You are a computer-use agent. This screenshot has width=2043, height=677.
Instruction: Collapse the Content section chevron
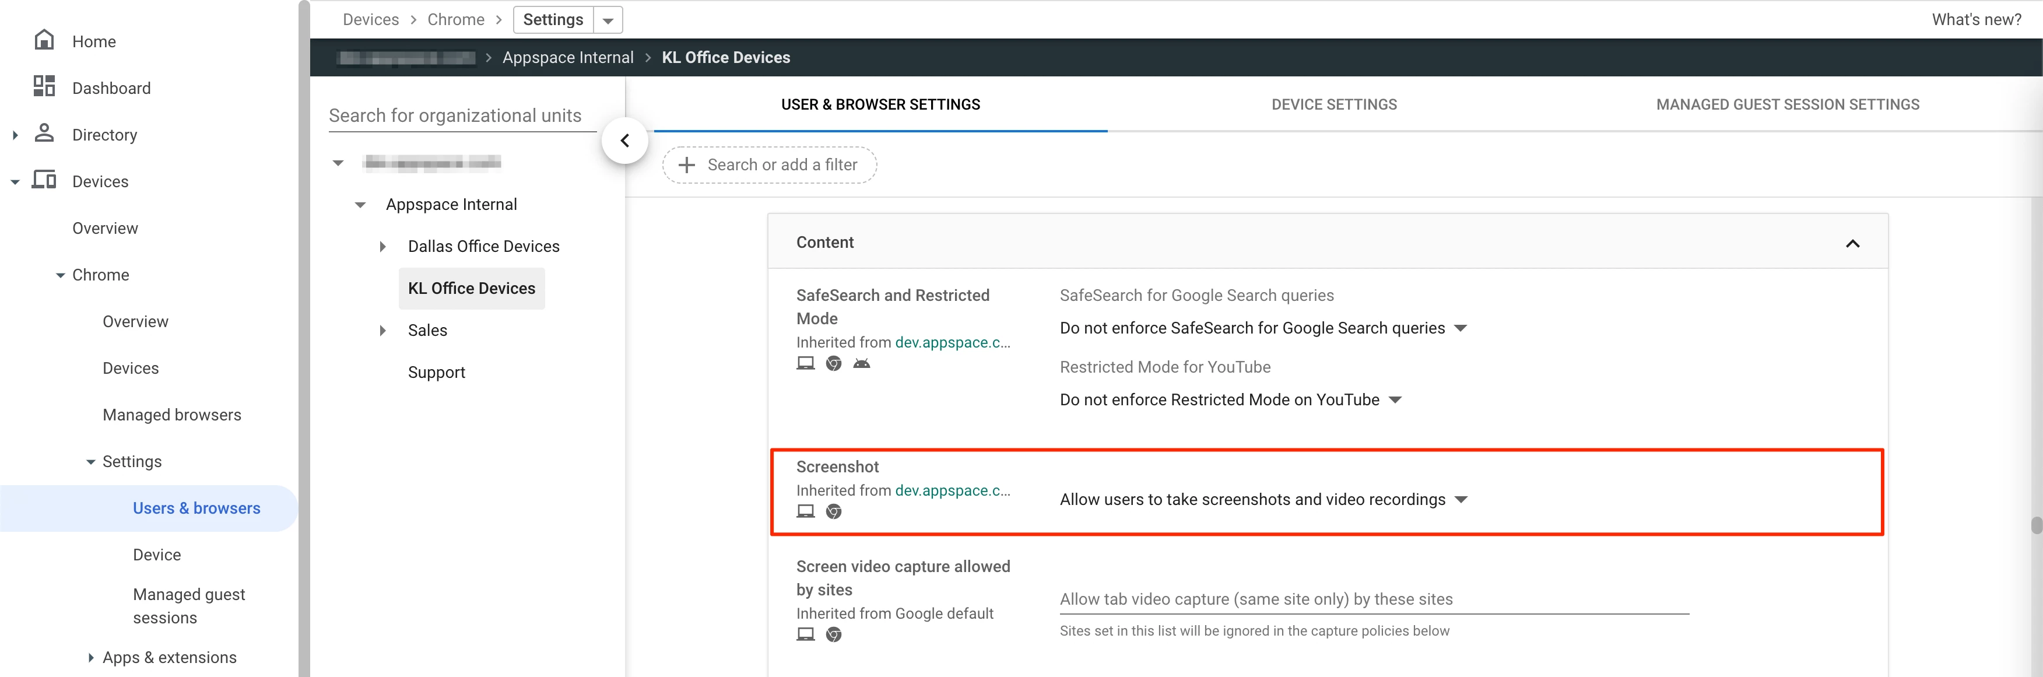pos(1852,243)
